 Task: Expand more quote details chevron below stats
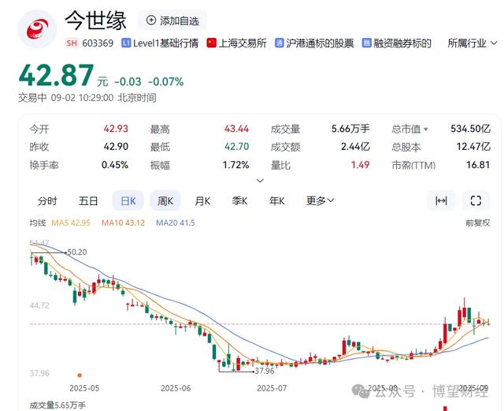[260, 181]
